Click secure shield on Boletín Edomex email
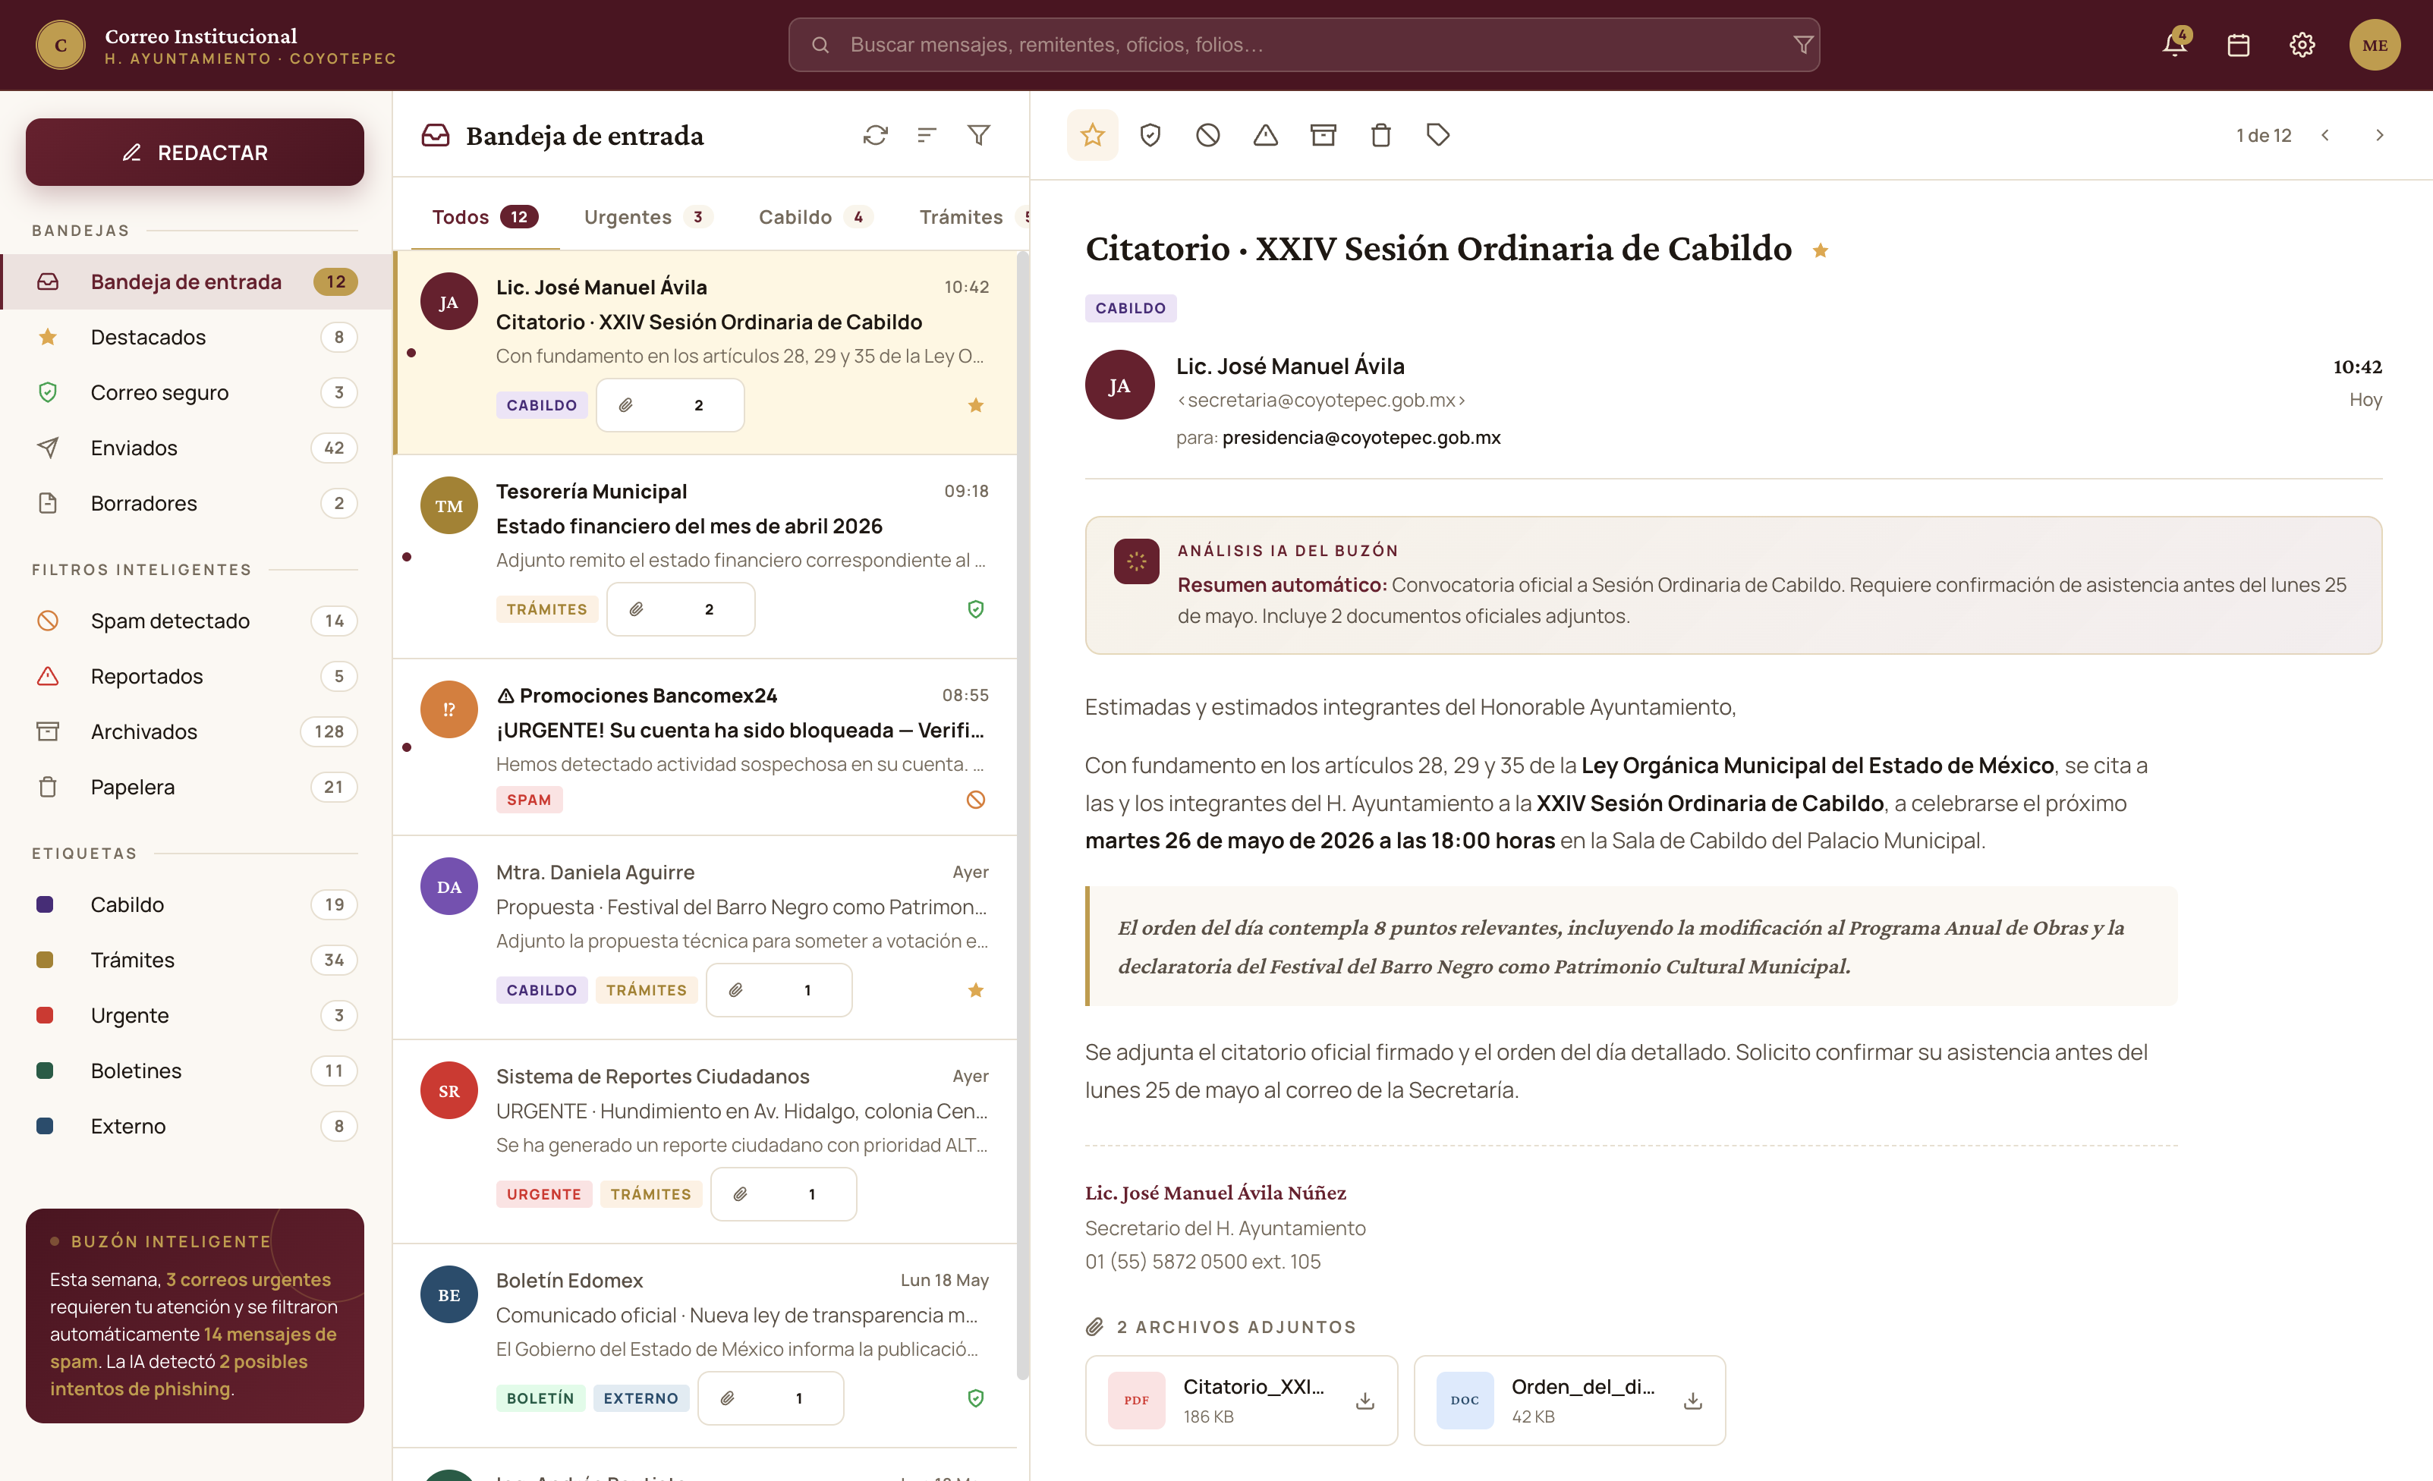Viewport: 2433px width, 1481px height. (976, 1398)
